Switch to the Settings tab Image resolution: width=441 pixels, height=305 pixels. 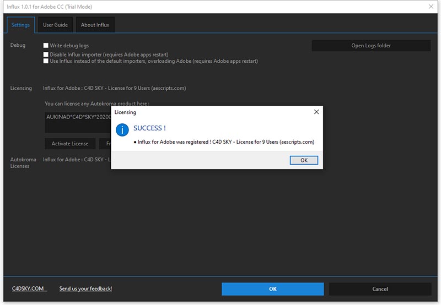click(x=20, y=25)
